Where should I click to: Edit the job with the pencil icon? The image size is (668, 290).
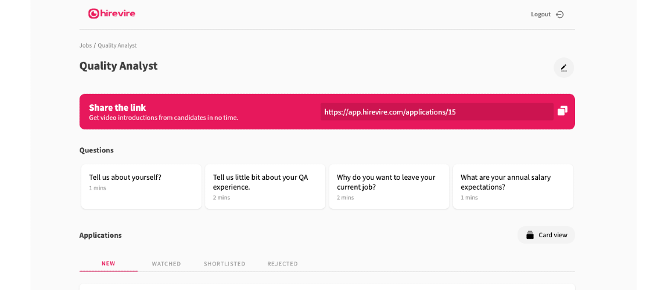pyautogui.click(x=563, y=68)
